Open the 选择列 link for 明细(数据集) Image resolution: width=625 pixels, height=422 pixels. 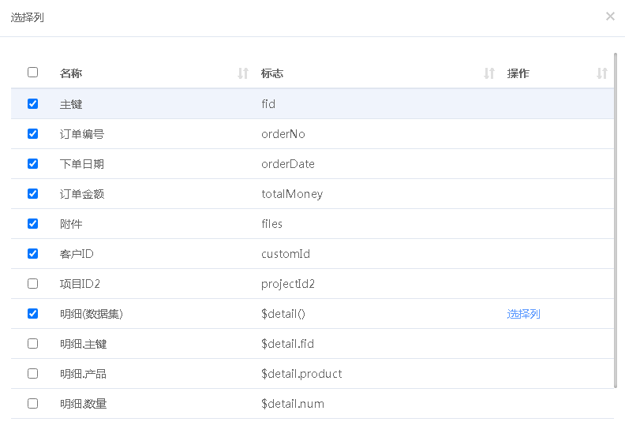pyautogui.click(x=523, y=314)
